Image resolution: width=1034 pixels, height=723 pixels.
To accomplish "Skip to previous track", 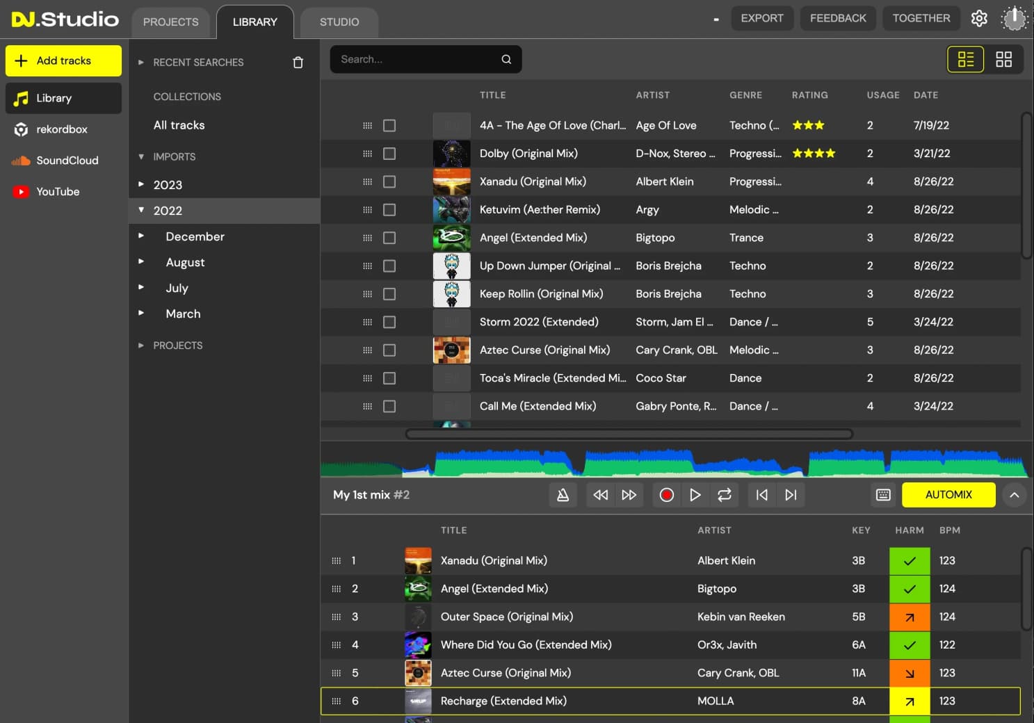I will pos(762,495).
